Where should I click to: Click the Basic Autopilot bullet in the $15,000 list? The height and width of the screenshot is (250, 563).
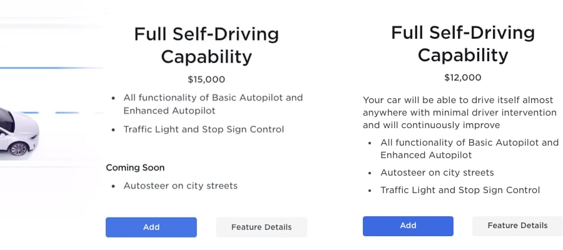213,104
